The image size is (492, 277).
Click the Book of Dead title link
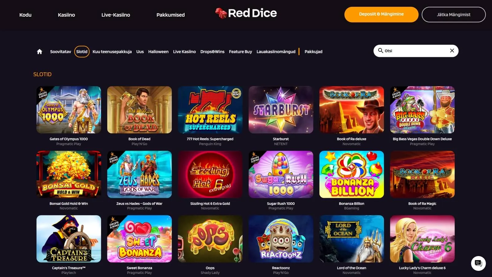(x=139, y=139)
